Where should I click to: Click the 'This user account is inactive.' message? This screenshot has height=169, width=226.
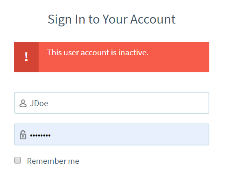click(x=98, y=52)
